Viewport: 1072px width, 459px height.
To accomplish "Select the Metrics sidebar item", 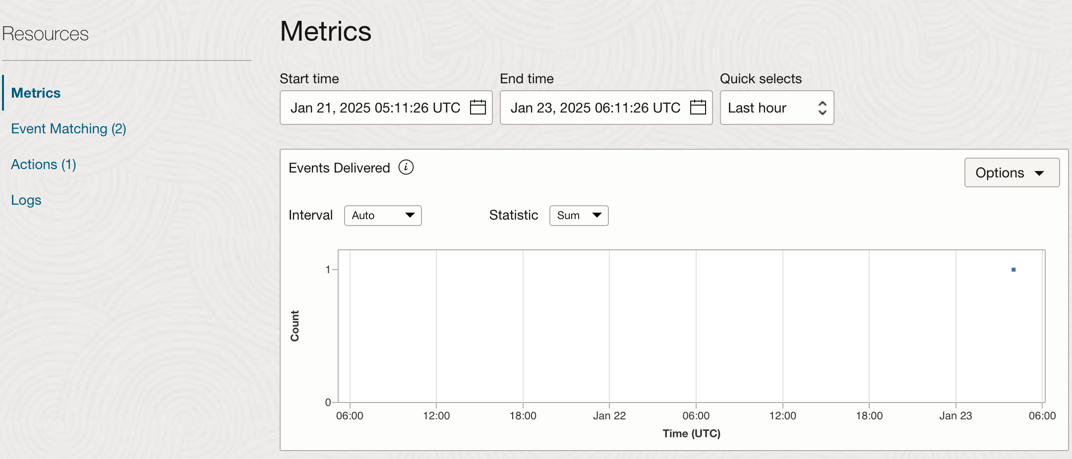I will [36, 93].
